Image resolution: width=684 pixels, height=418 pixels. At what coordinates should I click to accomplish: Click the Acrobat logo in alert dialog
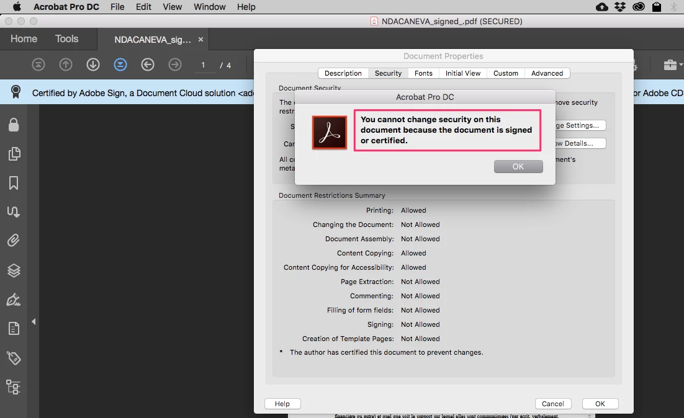tap(330, 133)
